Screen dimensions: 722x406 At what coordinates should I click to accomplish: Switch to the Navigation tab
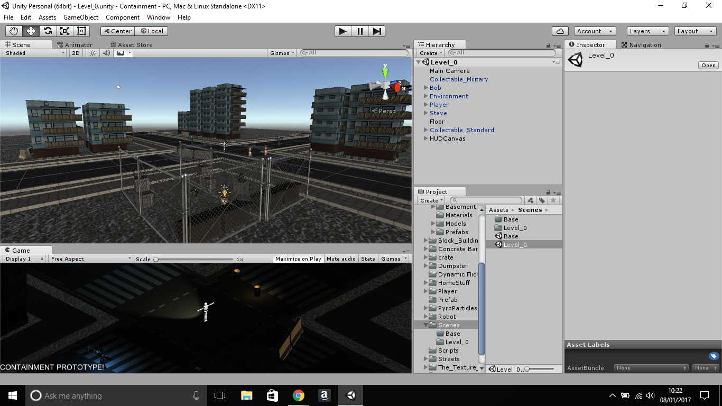coord(645,44)
